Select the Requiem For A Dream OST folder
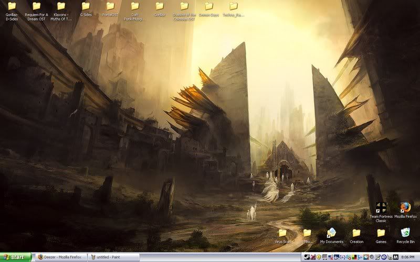The width and height of the screenshot is (420, 262). pos(36,6)
